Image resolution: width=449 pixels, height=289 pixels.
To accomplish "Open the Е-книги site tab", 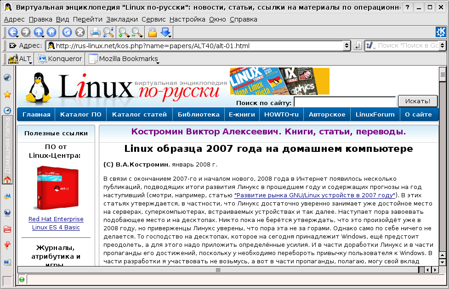I will click(242, 114).
